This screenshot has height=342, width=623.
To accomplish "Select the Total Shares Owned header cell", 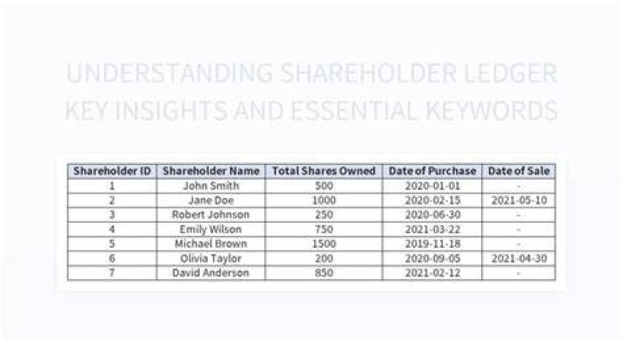I will tap(324, 171).
